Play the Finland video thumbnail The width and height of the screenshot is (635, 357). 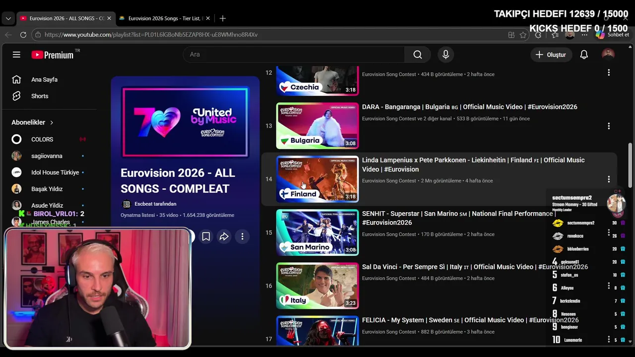[317, 179]
